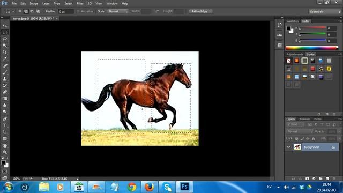Open the File menu
Viewport: 343px width, 193px height.
click(14, 4)
